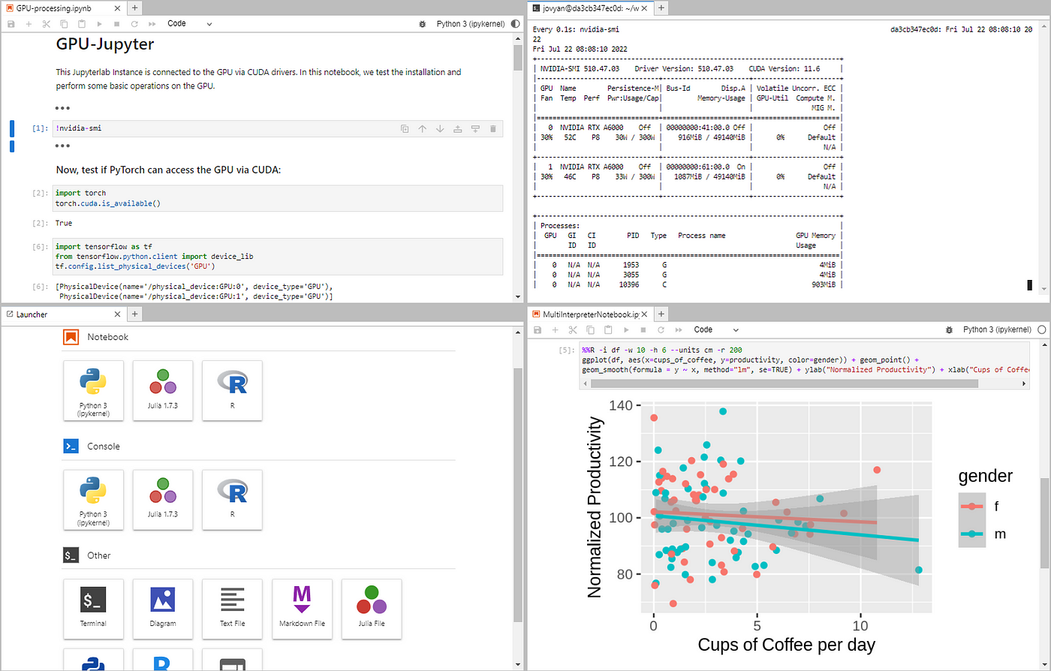The image size is (1051, 671).
Task: Insert cell above the !nvidia-smi cell
Action: pos(458,128)
